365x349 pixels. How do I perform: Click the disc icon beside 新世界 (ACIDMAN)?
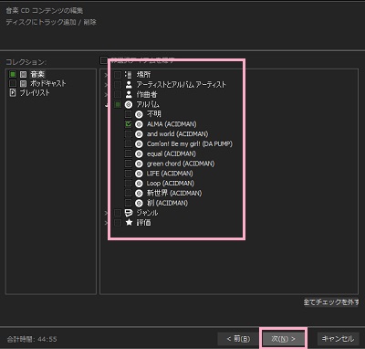[139, 193]
